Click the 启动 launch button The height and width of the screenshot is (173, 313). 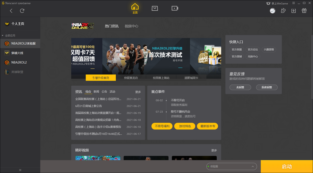click(x=287, y=167)
